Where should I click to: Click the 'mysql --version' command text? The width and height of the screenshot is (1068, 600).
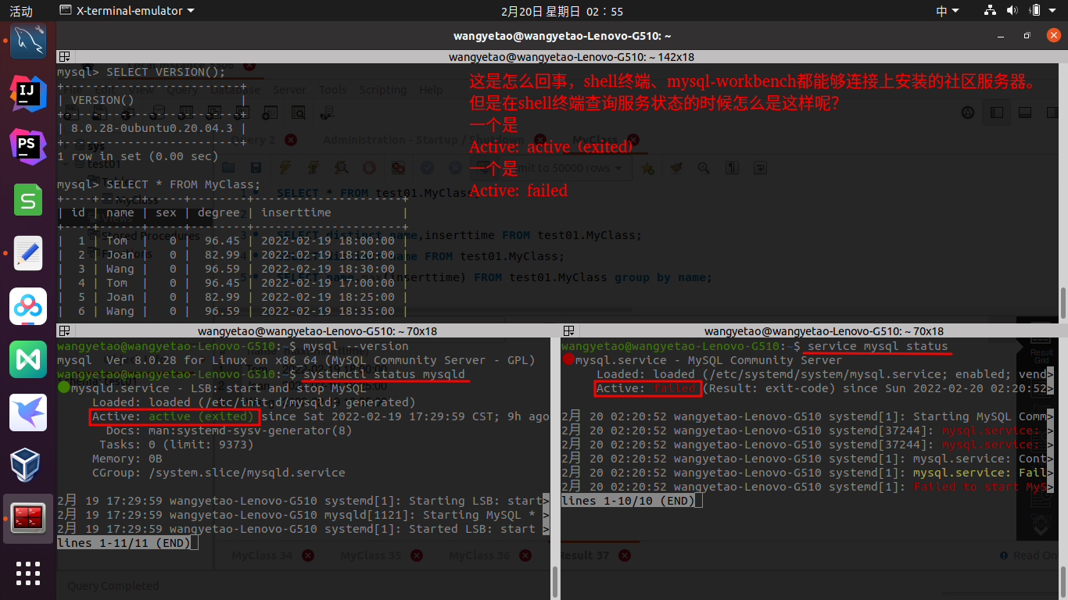pos(356,346)
